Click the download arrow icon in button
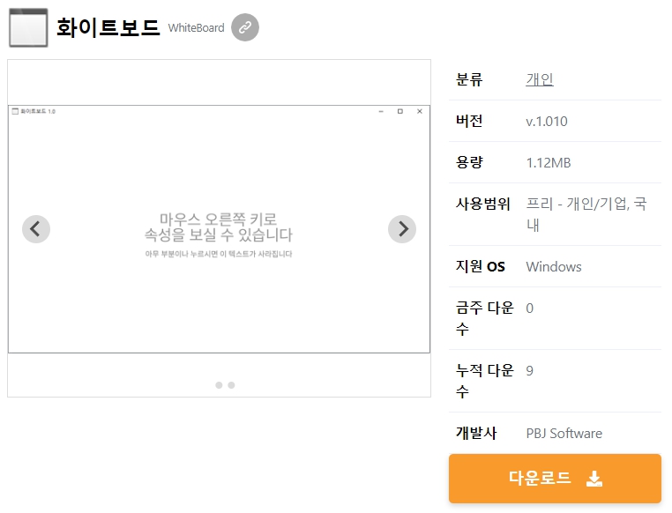Screen dimensions: 672x513 coord(594,479)
